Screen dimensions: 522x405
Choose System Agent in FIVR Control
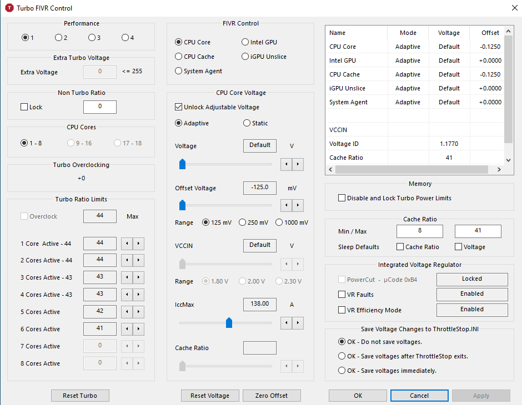pyautogui.click(x=198, y=71)
